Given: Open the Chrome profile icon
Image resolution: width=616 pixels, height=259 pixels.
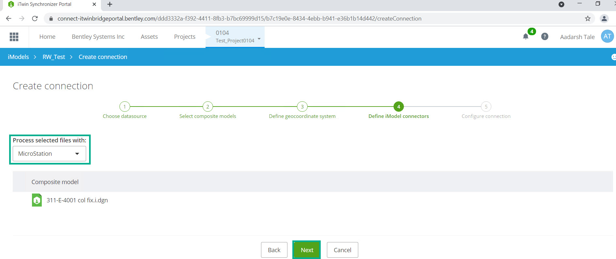Looking at the screenshot, I should (604, 19).
